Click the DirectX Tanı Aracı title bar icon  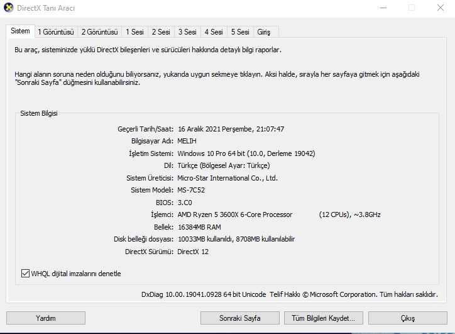pos(9,8)
